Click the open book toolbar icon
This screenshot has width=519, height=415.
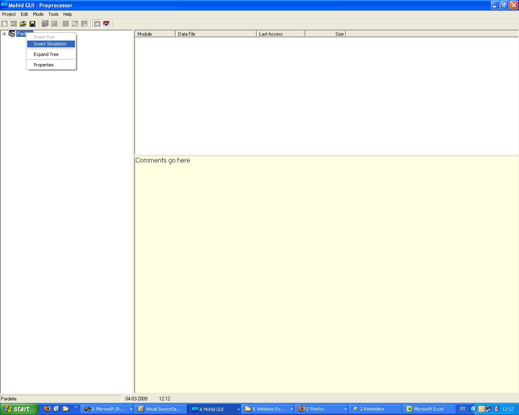click(97, 24)
